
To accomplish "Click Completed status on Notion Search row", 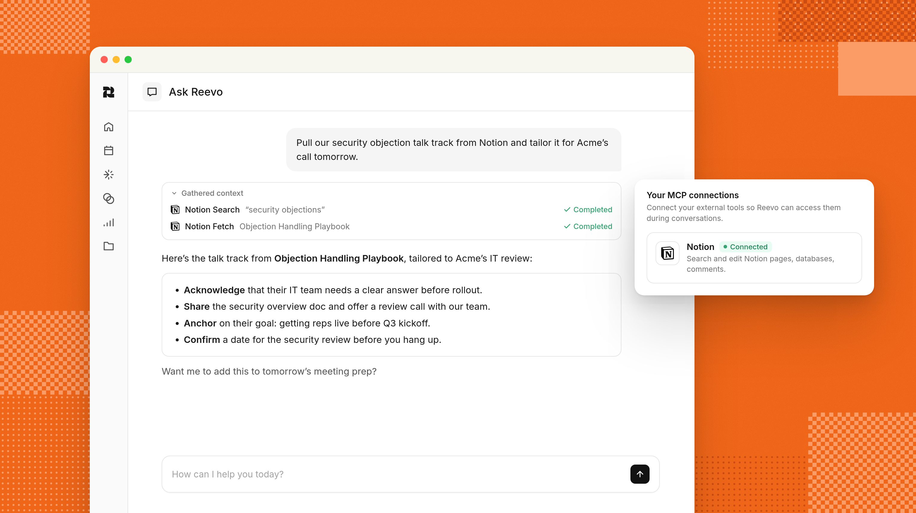I will (x=588, y=210).
